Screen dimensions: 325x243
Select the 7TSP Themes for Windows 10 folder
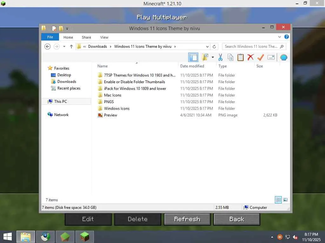pyautogui.click(x=140, y=75)
